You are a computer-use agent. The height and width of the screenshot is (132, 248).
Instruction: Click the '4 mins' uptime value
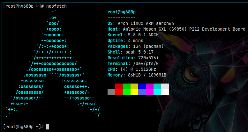(x=136, y=40)
